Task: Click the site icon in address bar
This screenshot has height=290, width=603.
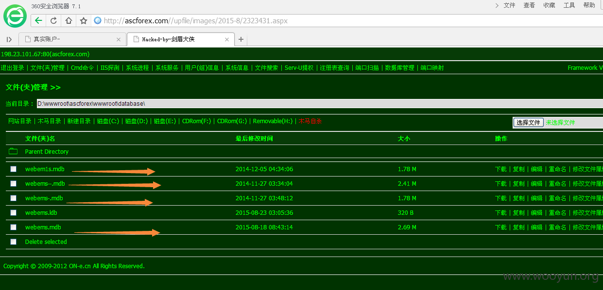Action: click(98, 21)
